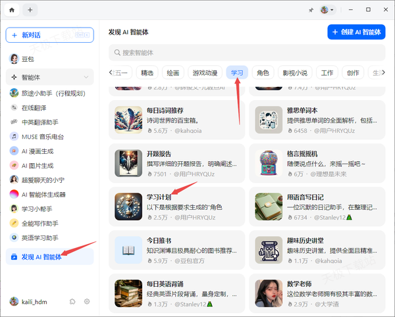Open the profile avatar dropdown in title bar
Image resolution: width=395 pixels, height=317 pixels.
327,10
